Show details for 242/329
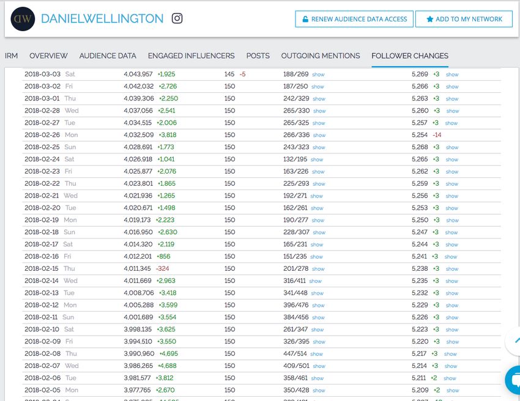The image size is (520, 401). pos(319,99)
